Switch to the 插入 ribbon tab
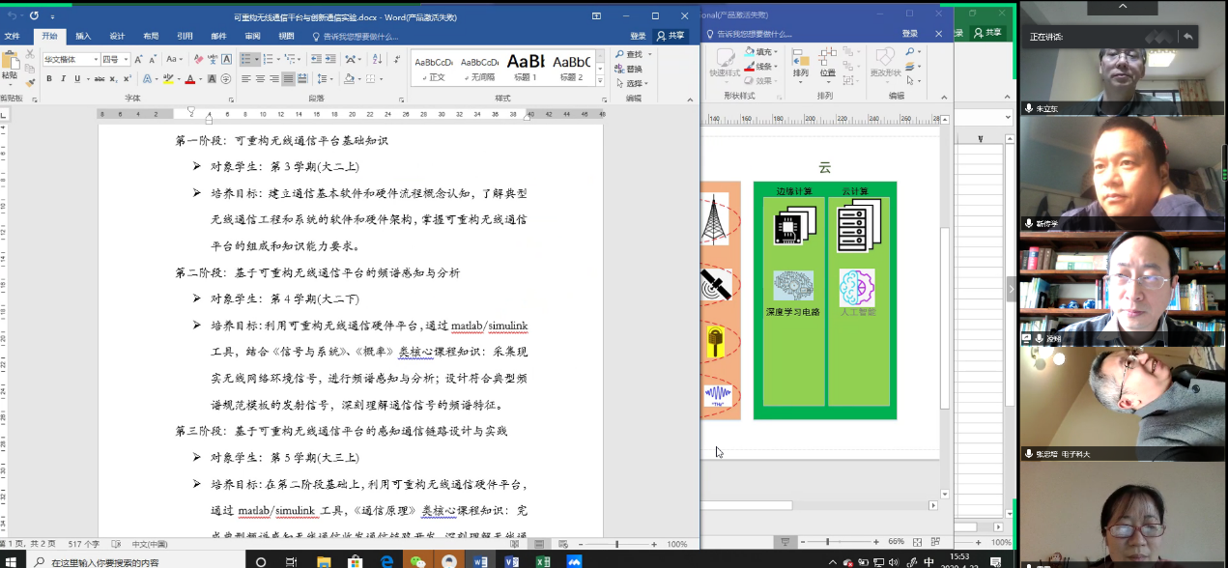 pyautogui.click(x=83, y=36)
